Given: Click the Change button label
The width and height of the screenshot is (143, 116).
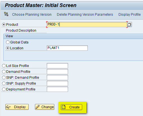Looking at the screenshot, I should click(48, 107).
